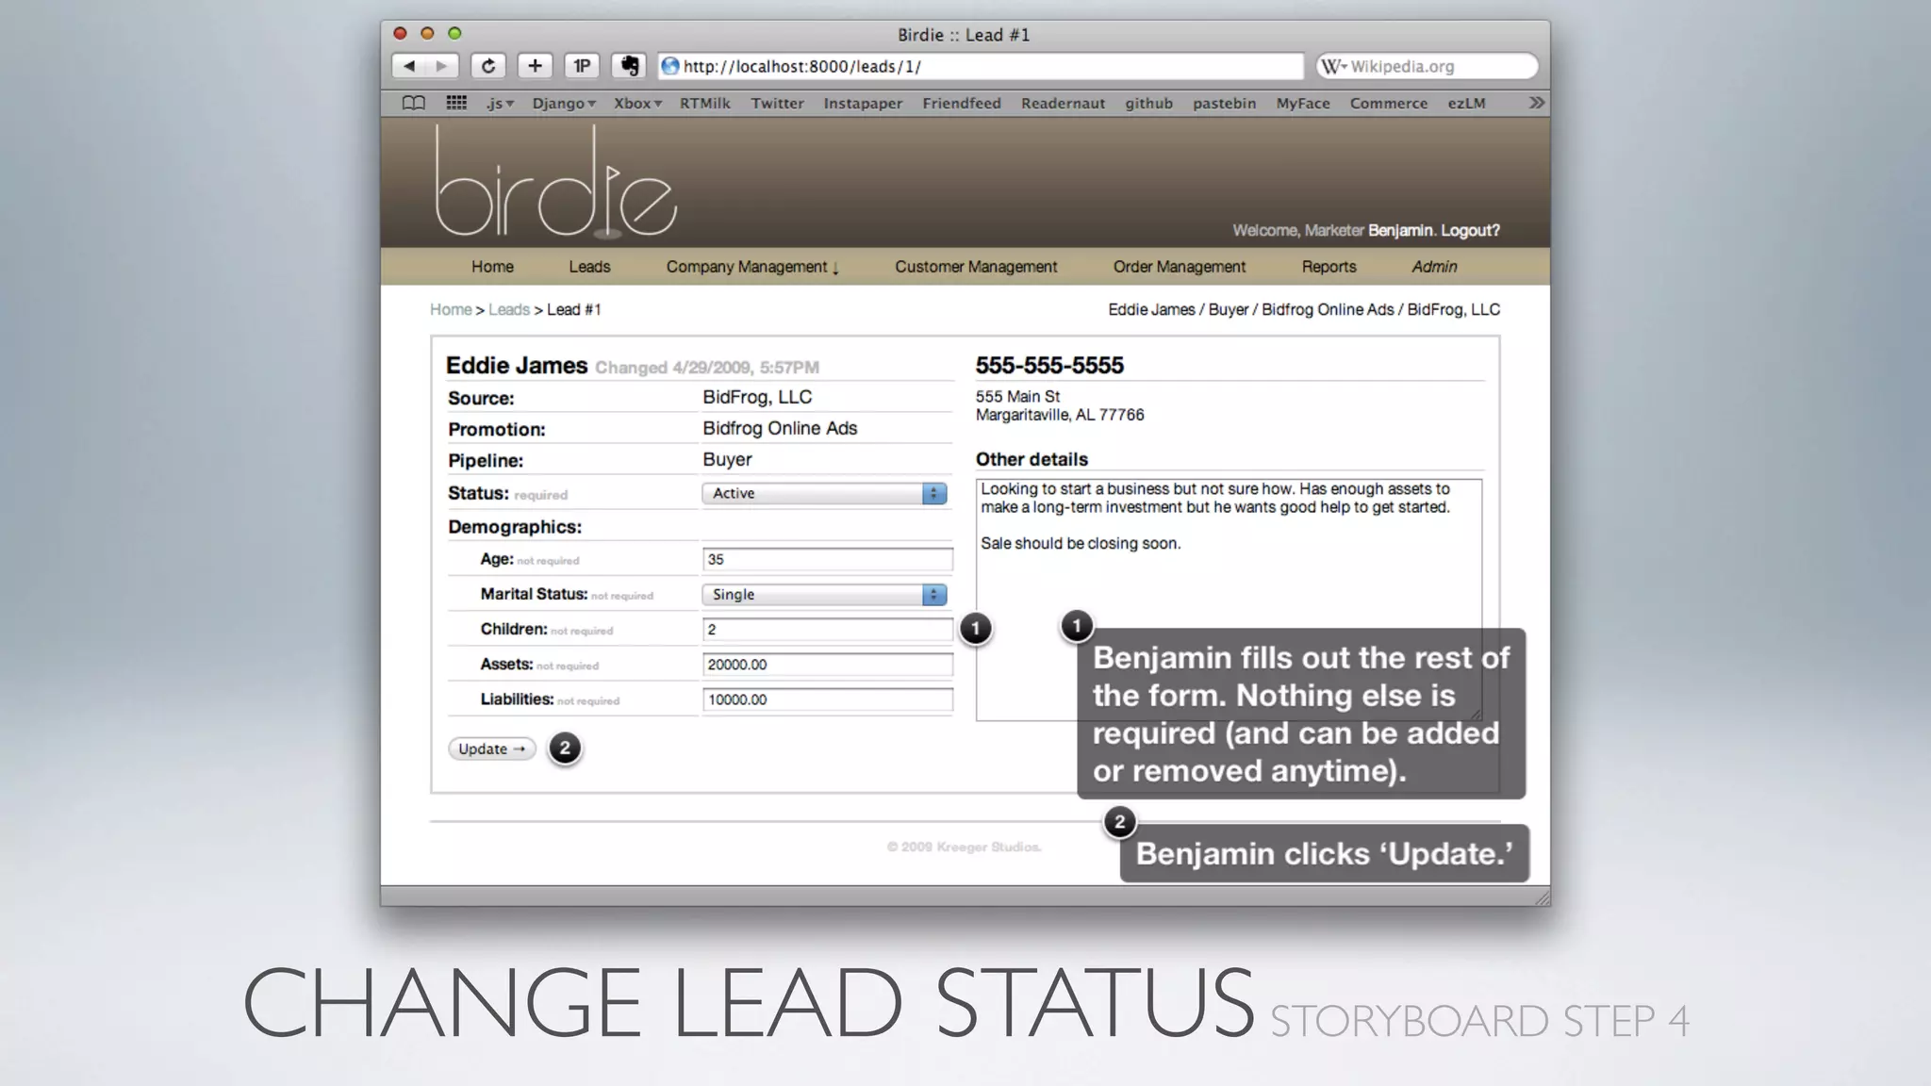
Task: Click the birdie logo
Action: tap(554, 181)
